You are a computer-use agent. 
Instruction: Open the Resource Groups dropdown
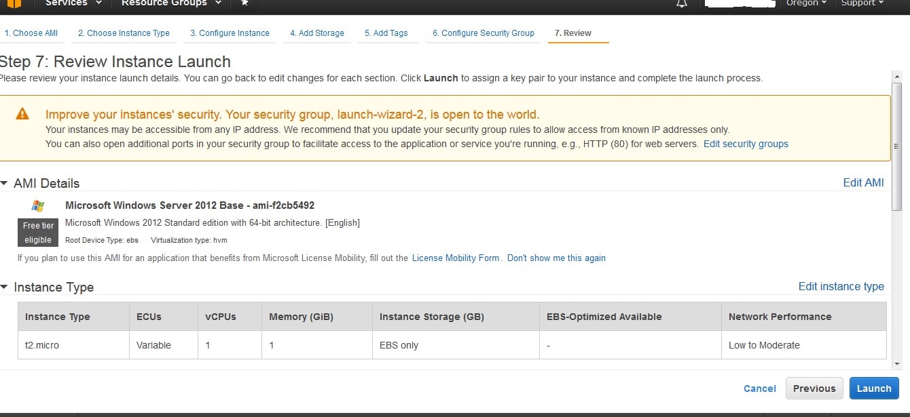171,3
